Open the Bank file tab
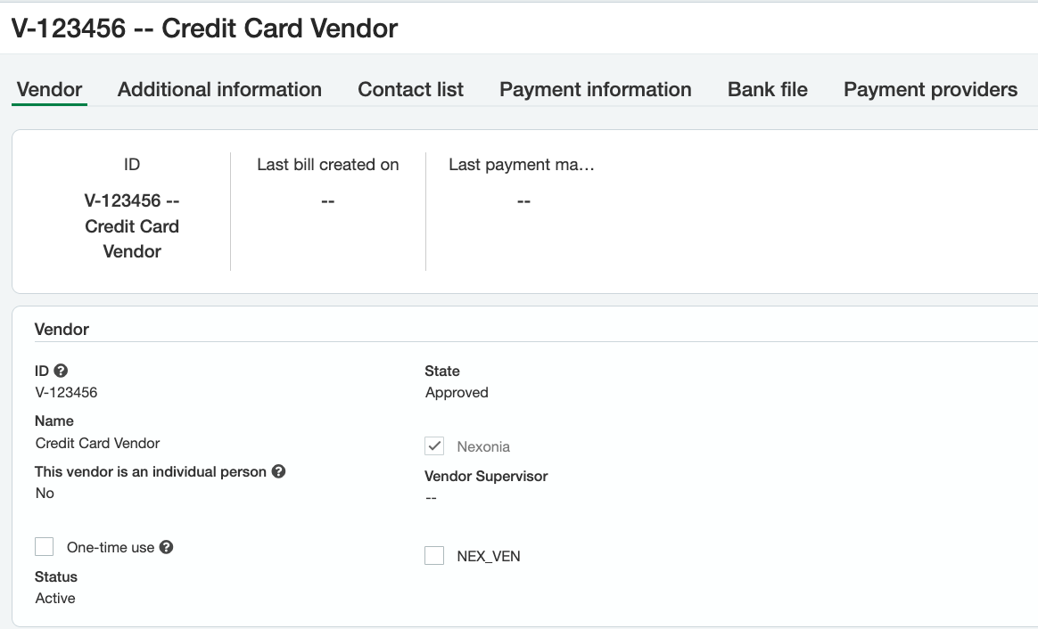Viewport: 1038px width, 629px height. point(768,90)
